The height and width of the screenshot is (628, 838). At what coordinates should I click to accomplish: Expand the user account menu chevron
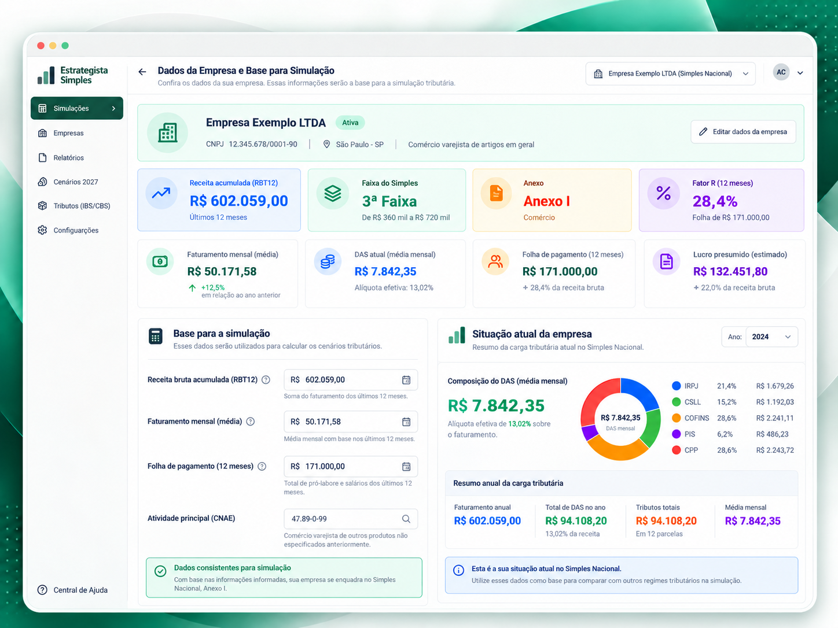tap(800, 73)
